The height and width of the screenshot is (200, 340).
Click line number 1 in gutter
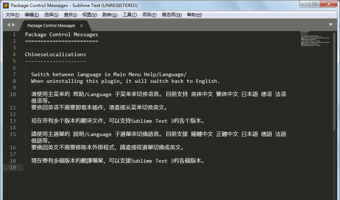pyautogui.click(x=14, y=34)
